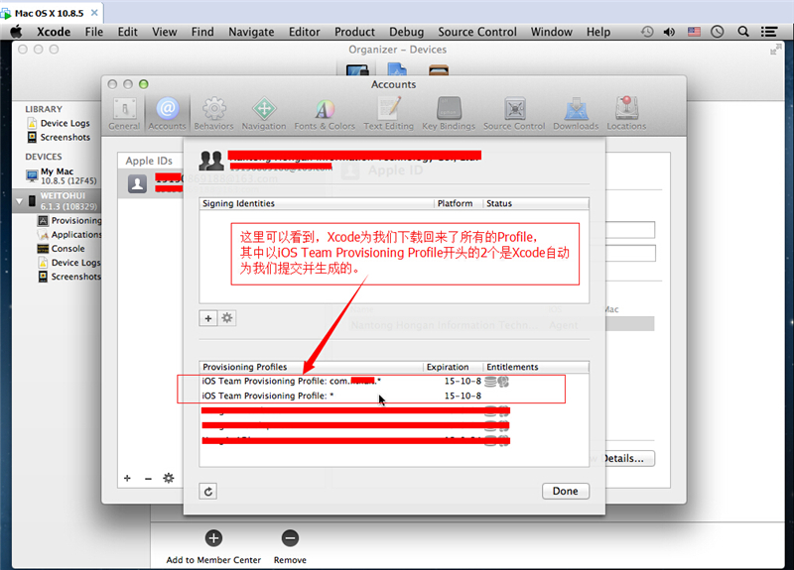Open the signing identities gear menu
The image size is (794, 570).
(227, 318)
